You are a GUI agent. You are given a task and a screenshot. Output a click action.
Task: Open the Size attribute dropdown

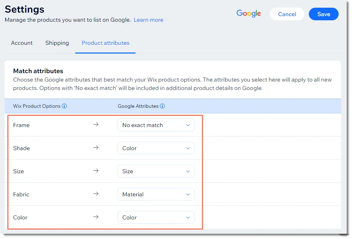click(156, 171)
